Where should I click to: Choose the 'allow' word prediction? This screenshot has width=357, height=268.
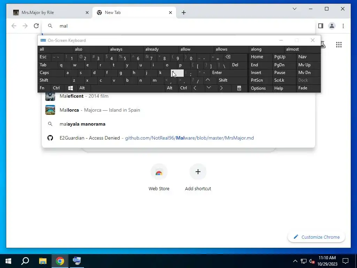pyautogui.click(x=196, y=49)
